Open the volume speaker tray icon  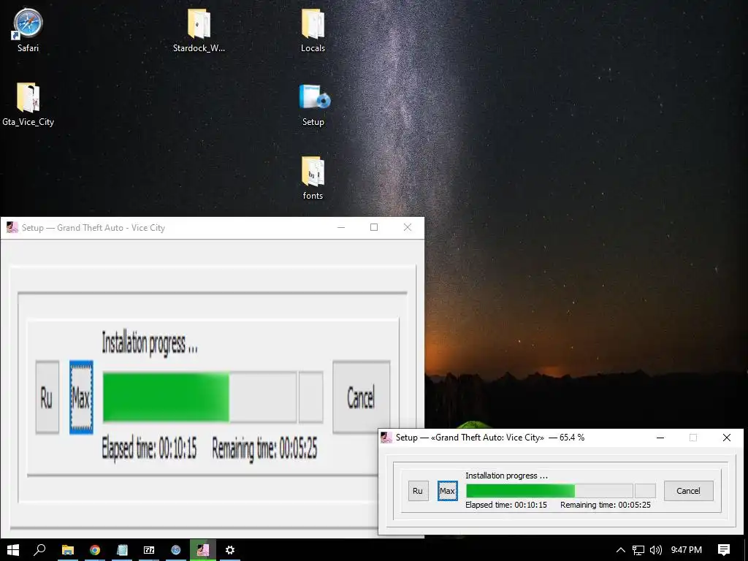pyautogui.click(x=656, y=550)
